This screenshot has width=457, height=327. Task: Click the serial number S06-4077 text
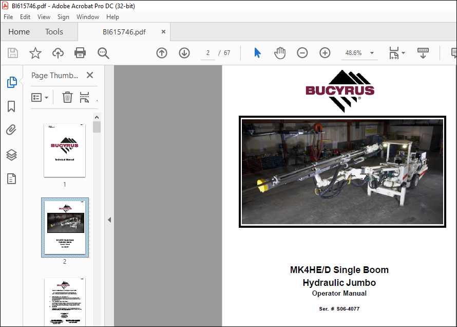click(x=339, y=308)
